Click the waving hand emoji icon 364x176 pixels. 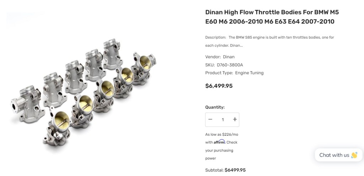point(354,155)
